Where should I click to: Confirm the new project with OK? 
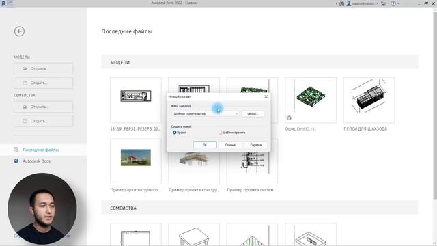point(205,145)
